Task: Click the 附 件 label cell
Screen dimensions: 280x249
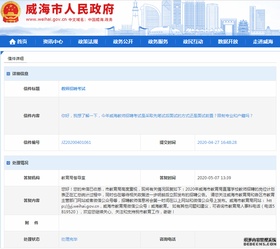Action: [x=32, y=223]
